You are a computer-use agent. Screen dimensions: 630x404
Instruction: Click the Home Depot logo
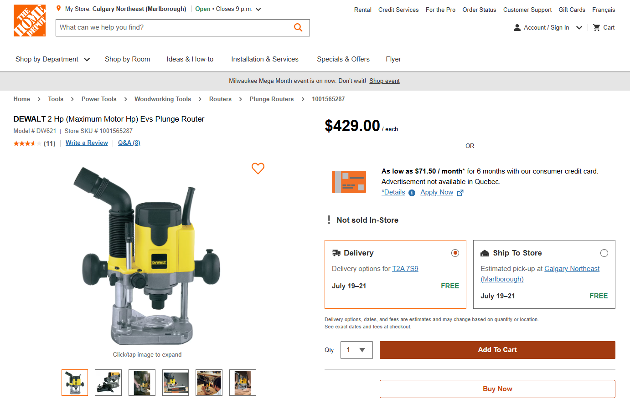click(x=30, y=20)
